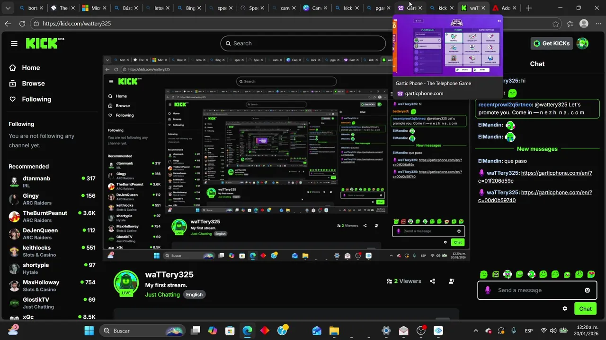Go back with browser back arrow

[x=8, y=24]
